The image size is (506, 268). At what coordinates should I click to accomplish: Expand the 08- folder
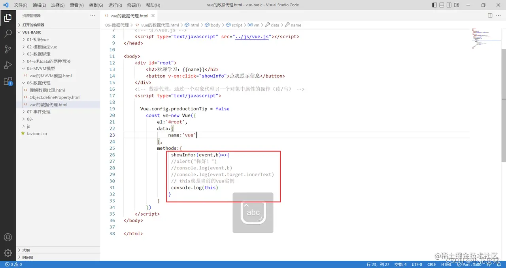click(58, 119)
